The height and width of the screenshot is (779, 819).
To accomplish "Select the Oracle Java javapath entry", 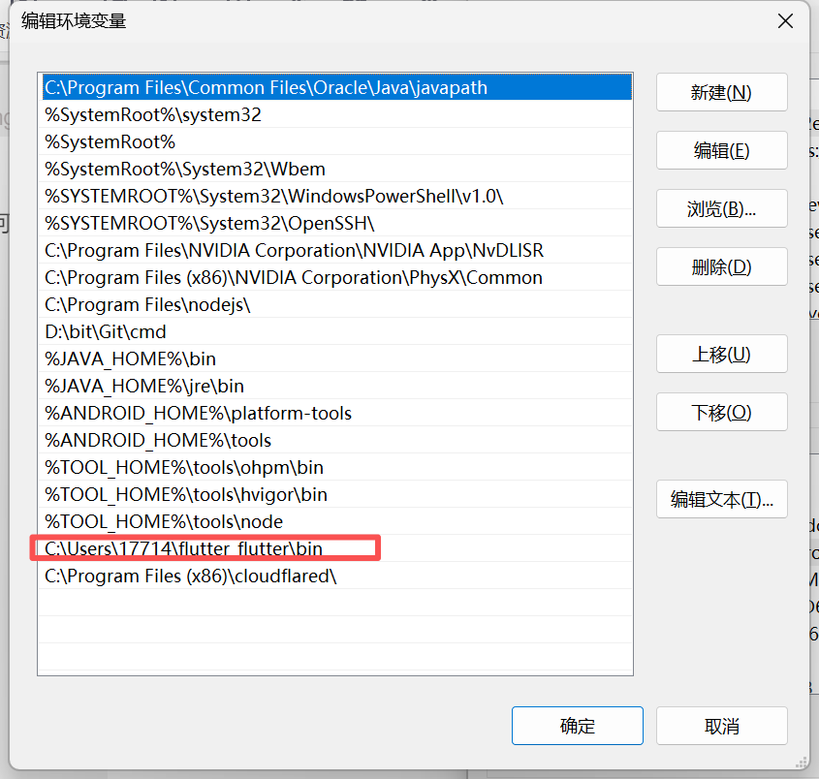I will point(335,87).
